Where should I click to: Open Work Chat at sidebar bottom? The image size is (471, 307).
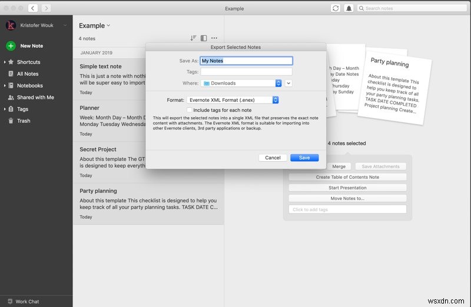[27, 302]
